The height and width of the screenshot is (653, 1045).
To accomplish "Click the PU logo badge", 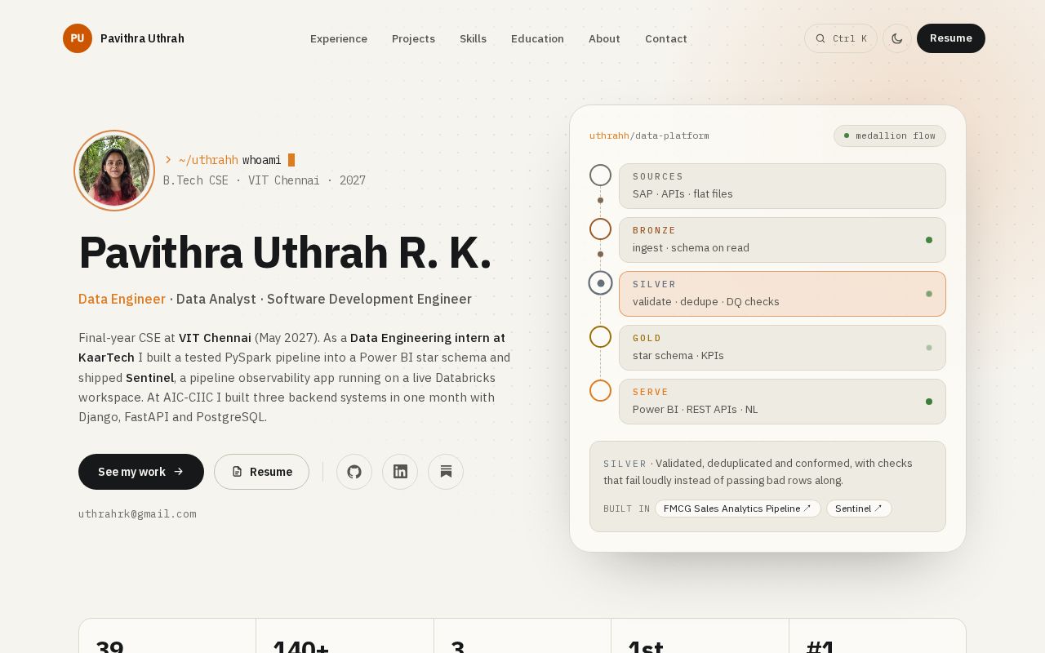I will (78, 38).
